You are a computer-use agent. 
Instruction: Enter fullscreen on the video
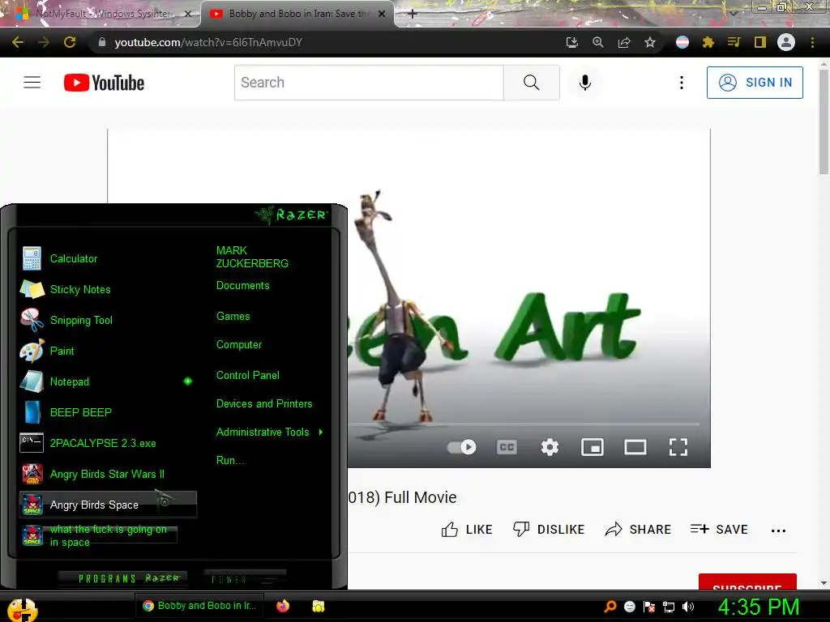click(678, 447)
